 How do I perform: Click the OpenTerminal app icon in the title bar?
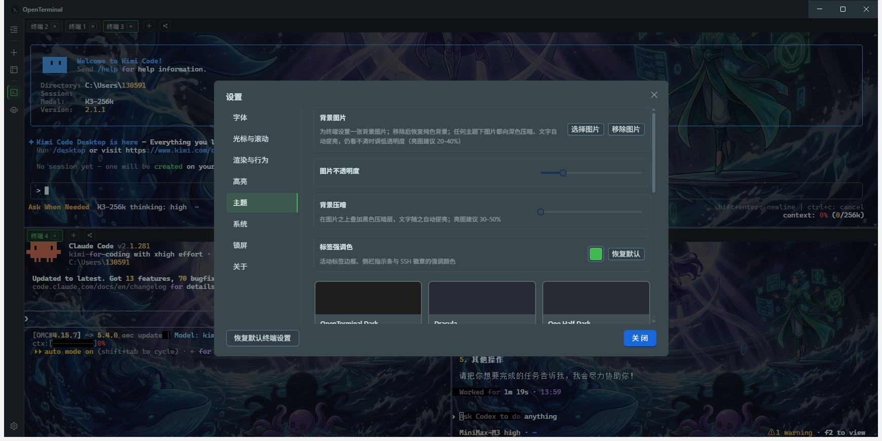click(15, 10)
